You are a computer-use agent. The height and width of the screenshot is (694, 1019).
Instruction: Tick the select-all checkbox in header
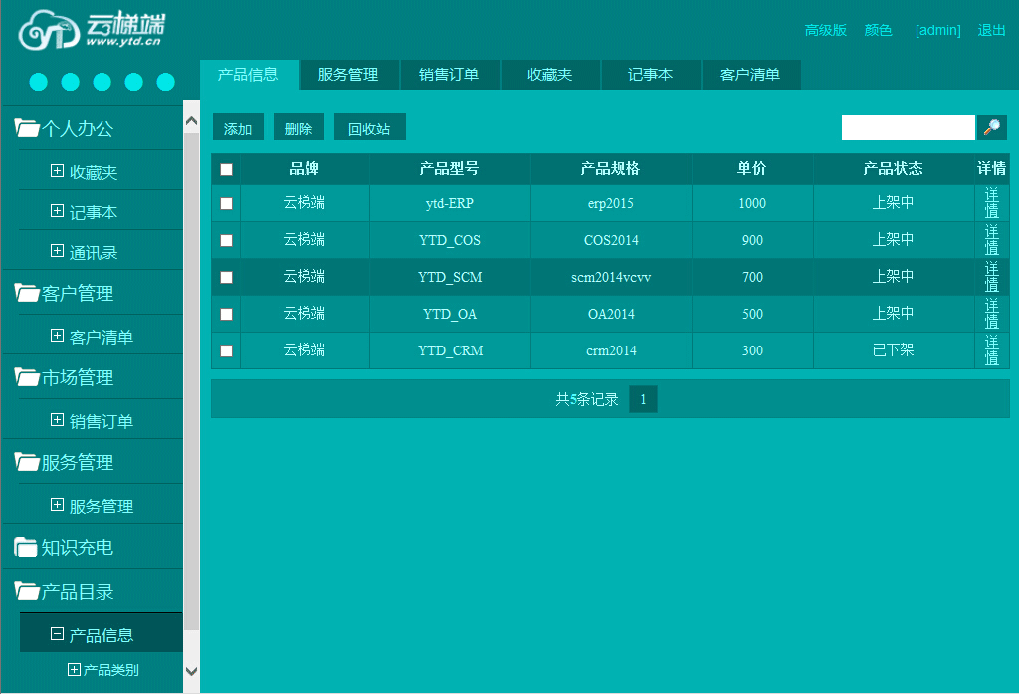(x=226, y=169)
